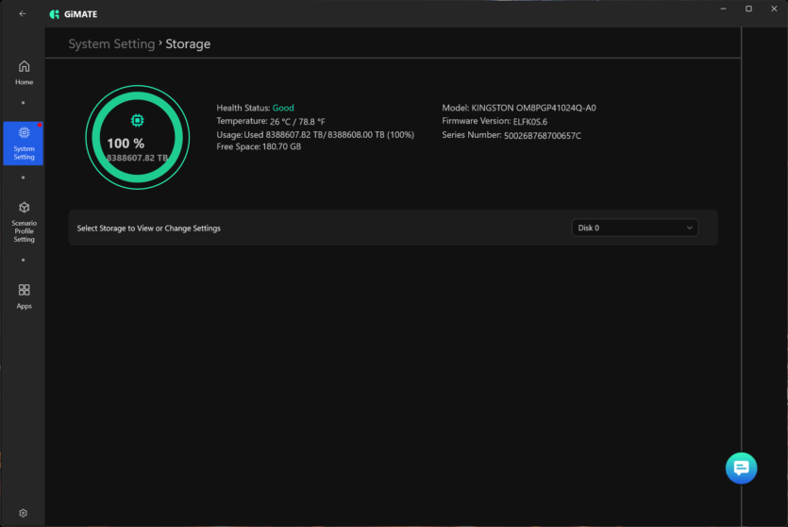Open the Apps section in sidebar
This screenshot has height=527, width=788.
(24, 296)
